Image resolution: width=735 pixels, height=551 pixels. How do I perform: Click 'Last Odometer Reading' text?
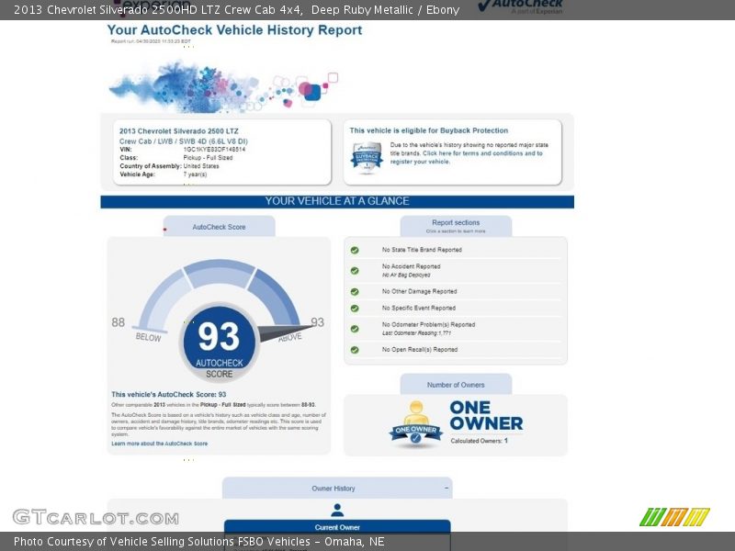[x=416, y=333]
